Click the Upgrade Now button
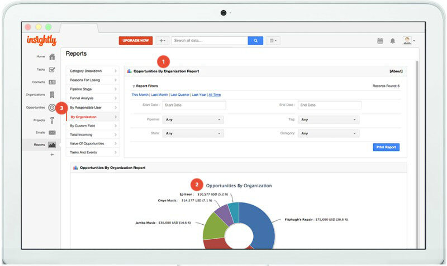The image size is (447, 266). click(135, 41)
